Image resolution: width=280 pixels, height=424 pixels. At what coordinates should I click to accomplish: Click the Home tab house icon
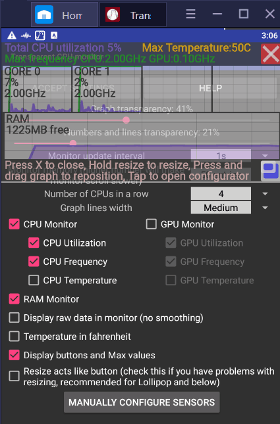point(44,14)
